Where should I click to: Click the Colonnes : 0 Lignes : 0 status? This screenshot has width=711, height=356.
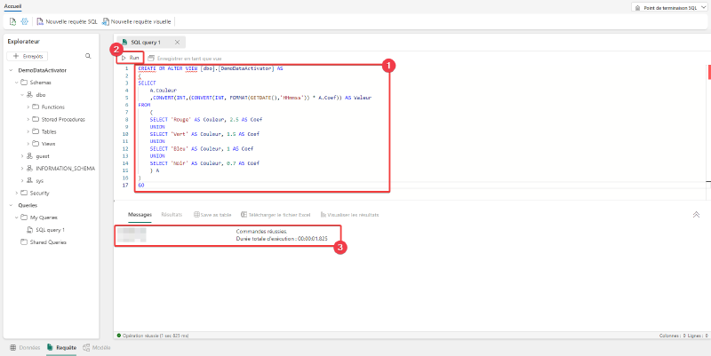click(683, 336)
